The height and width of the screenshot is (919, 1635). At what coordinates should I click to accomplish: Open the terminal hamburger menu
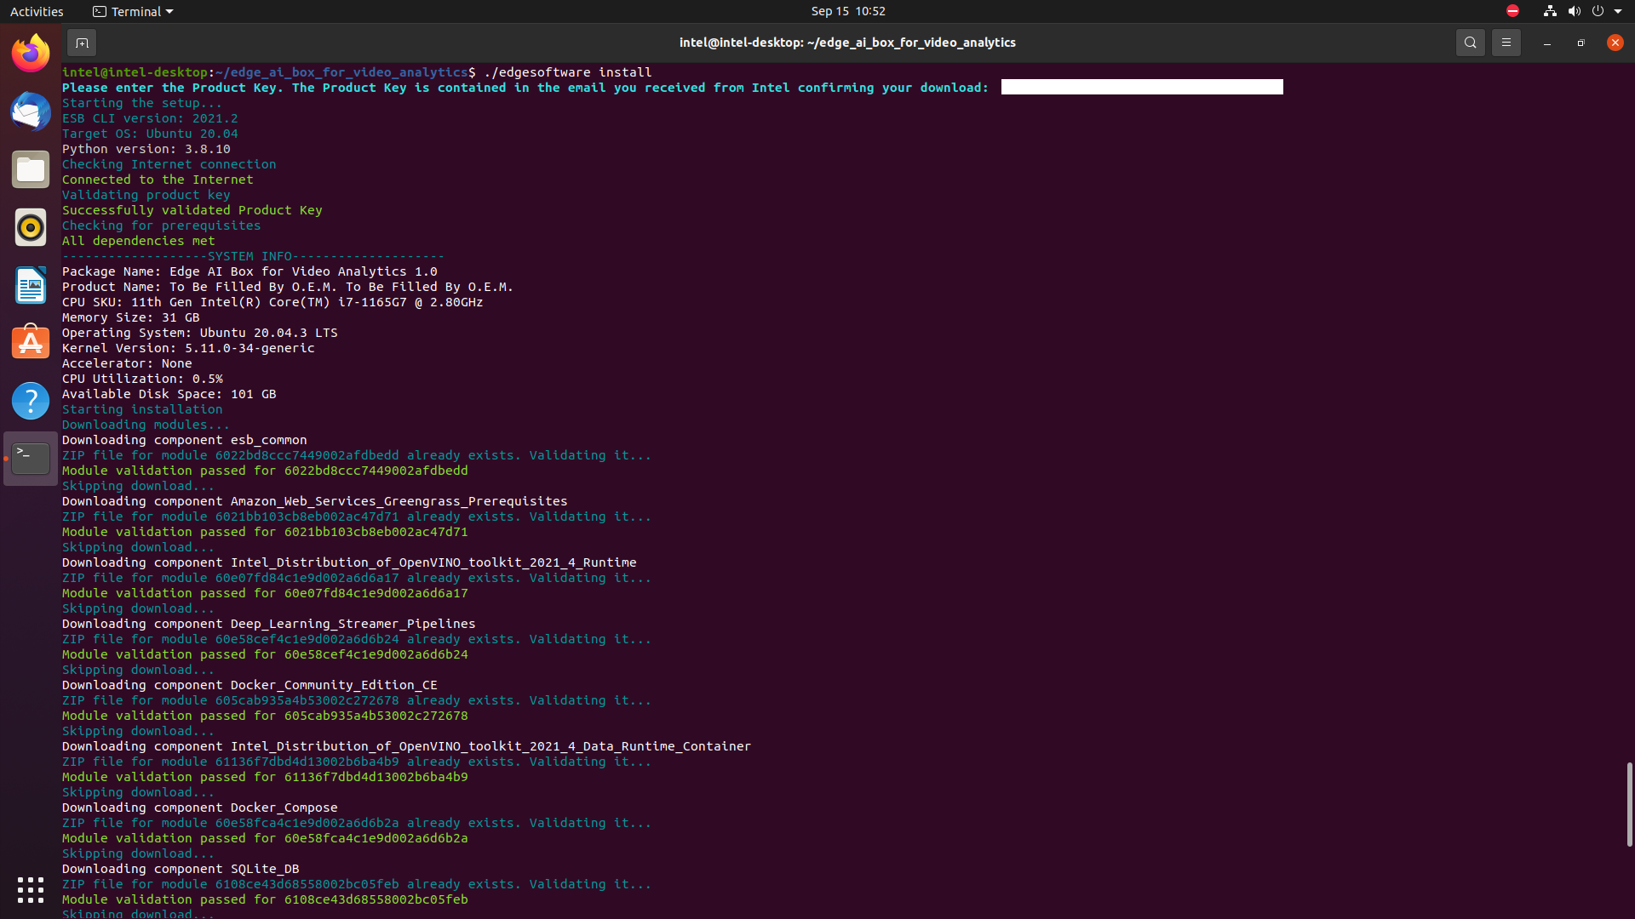click(x=1506, y=43)
